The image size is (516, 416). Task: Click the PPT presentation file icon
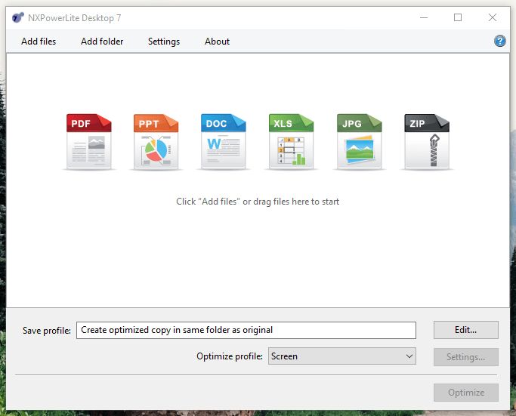click(156, 142)
